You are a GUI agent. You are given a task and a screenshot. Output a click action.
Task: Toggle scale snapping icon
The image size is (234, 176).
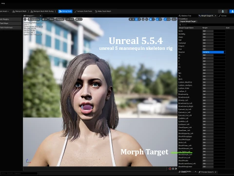click(165, 19)
